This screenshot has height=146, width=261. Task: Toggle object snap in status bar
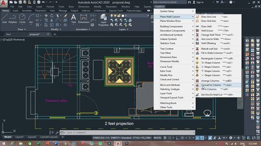pyautogui.click(x=202, y=138)
